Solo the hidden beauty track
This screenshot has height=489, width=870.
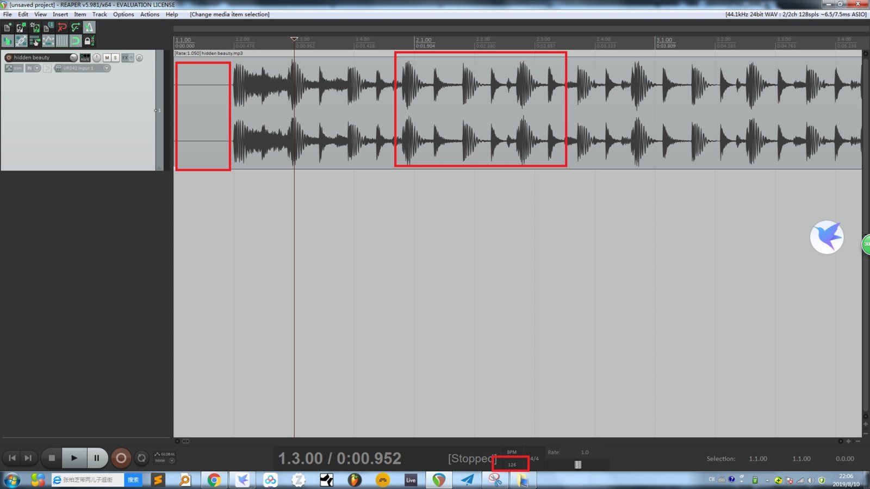115,58
